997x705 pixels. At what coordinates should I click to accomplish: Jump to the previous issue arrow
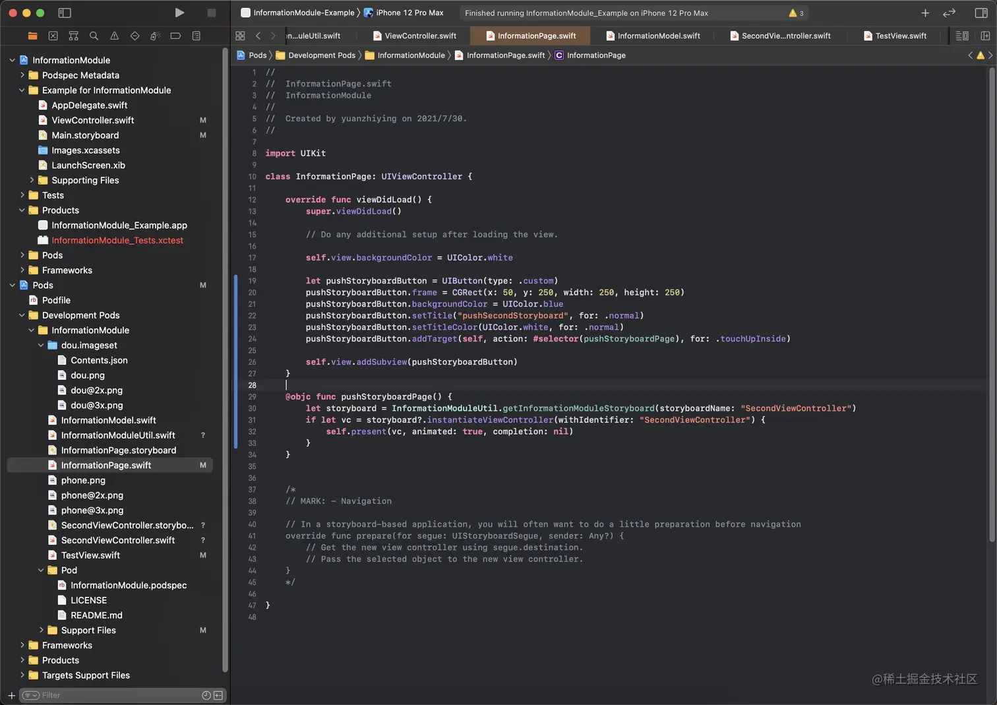pos(970,55)
